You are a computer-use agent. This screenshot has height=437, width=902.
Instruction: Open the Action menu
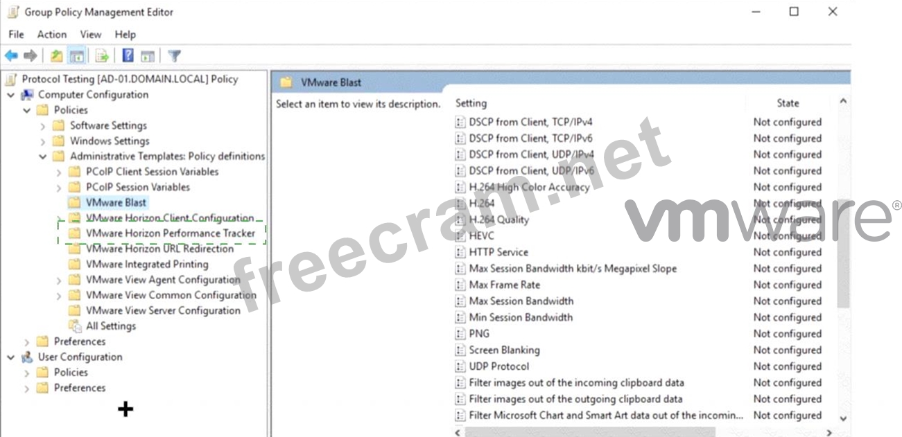point(52,34)
